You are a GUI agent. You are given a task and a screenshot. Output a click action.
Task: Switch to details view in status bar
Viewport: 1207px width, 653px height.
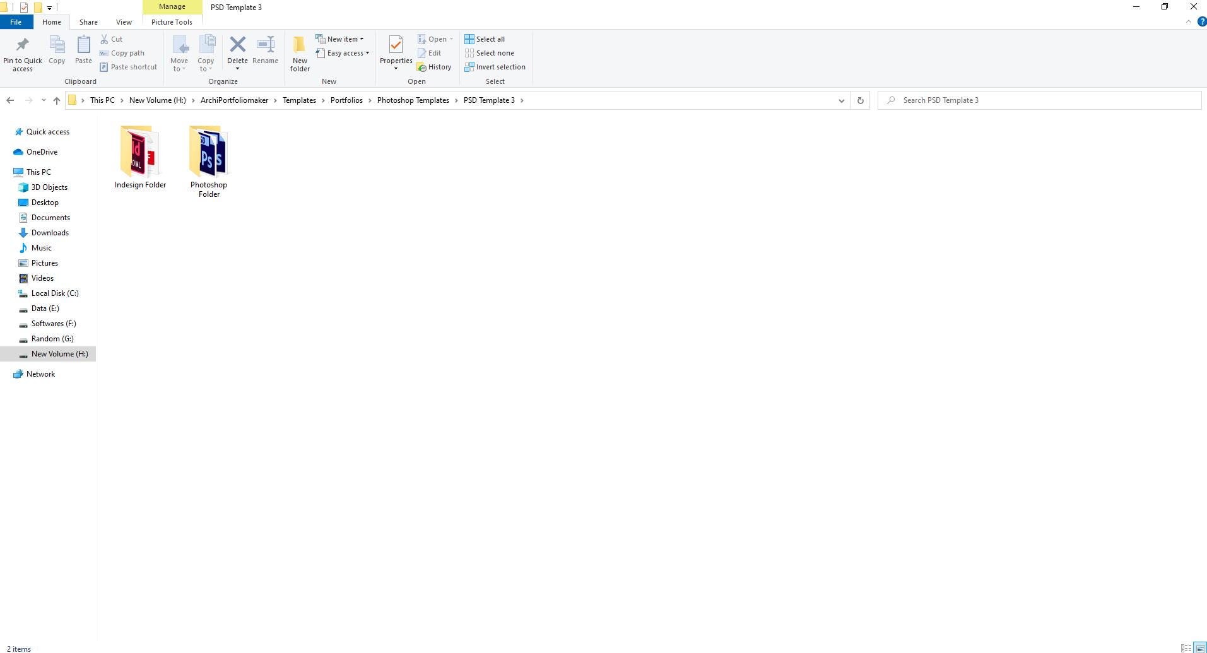pyautogui.click(x=1186, y=648)
